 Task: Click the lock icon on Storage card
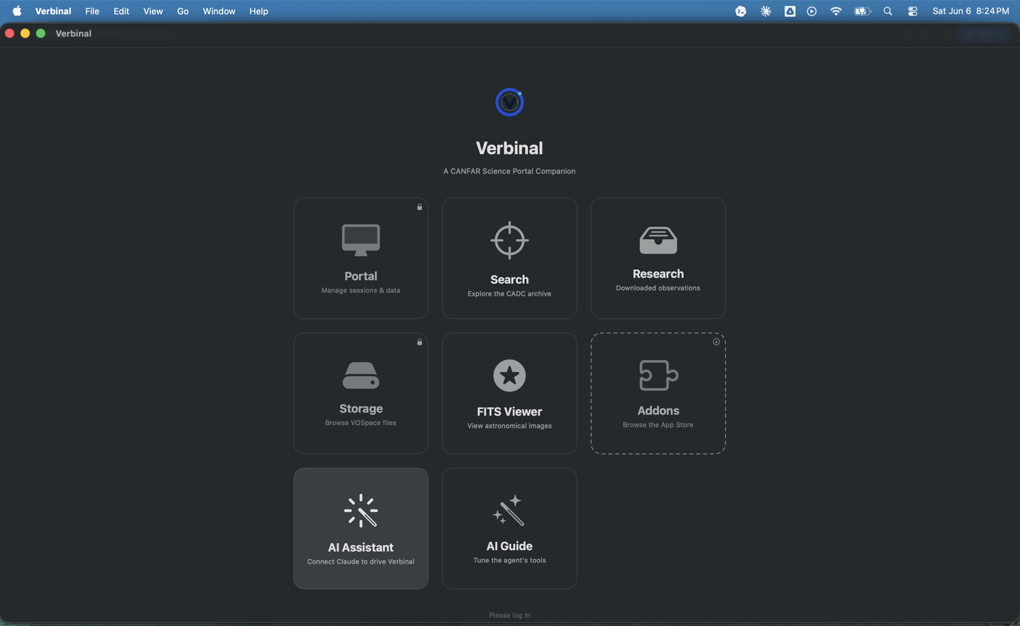click(419, 342)
